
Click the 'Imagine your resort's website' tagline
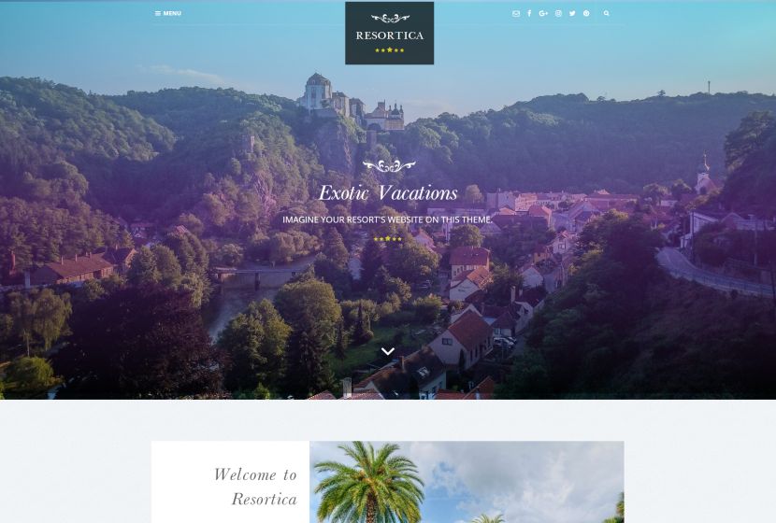click(387, 219)
